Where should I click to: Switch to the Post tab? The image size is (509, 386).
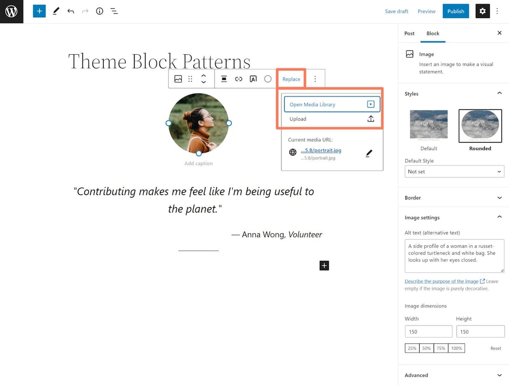[409, 33]
